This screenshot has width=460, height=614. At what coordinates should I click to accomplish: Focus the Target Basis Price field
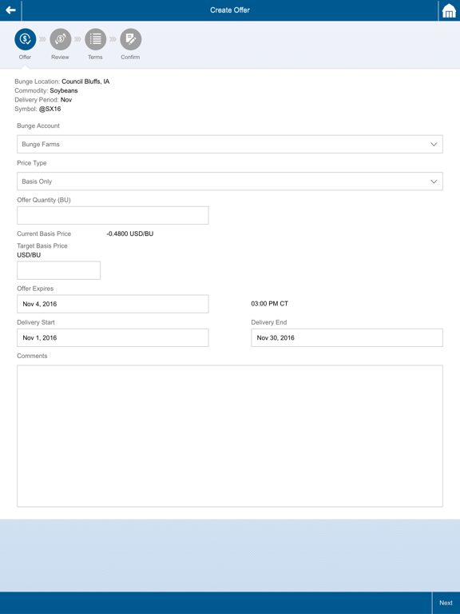pos(58,270)
